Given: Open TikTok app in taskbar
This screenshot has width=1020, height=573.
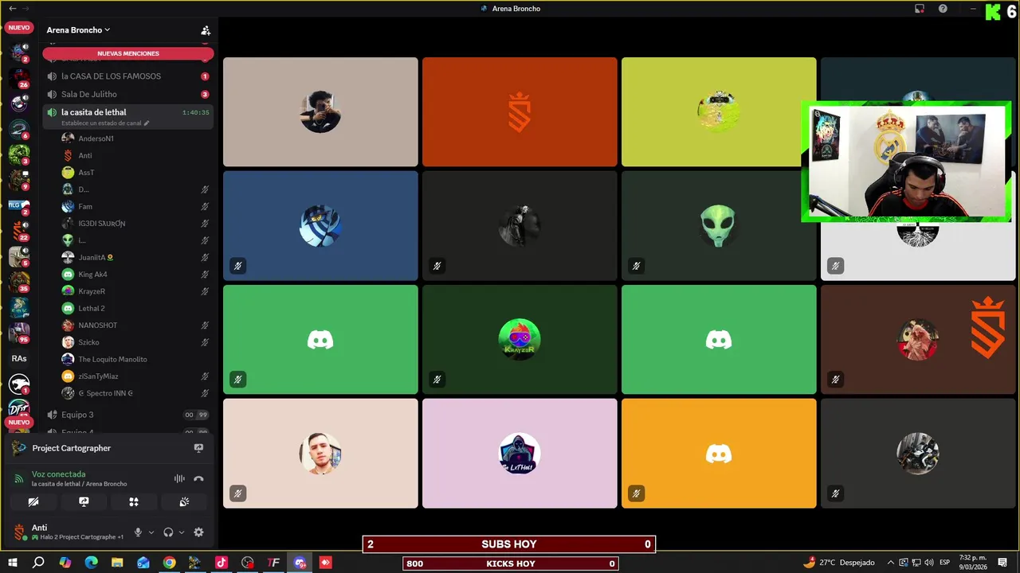Looking at the screenshot, I should (x=222, y=563).
